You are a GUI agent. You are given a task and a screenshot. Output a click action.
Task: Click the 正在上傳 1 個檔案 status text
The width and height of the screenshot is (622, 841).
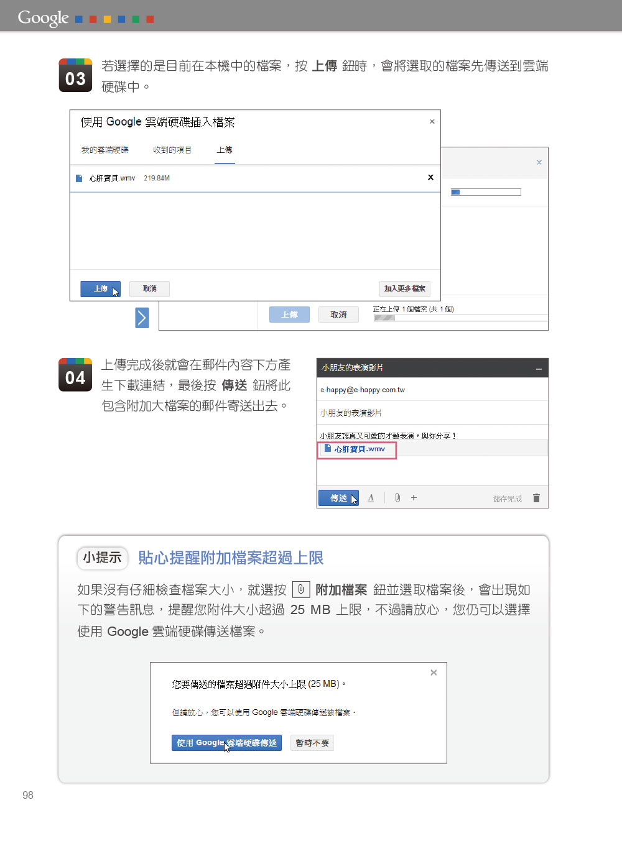point(414,309)
